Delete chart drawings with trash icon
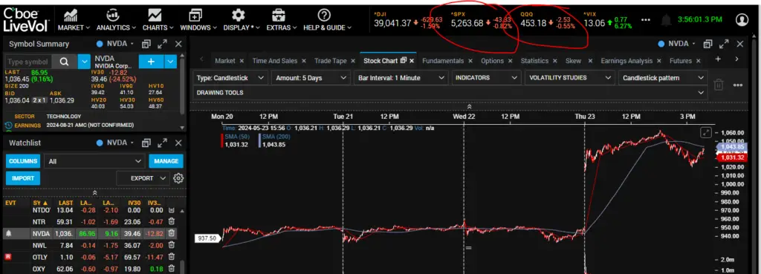This screenshot has height=274, width=761. tap(719, 85)
